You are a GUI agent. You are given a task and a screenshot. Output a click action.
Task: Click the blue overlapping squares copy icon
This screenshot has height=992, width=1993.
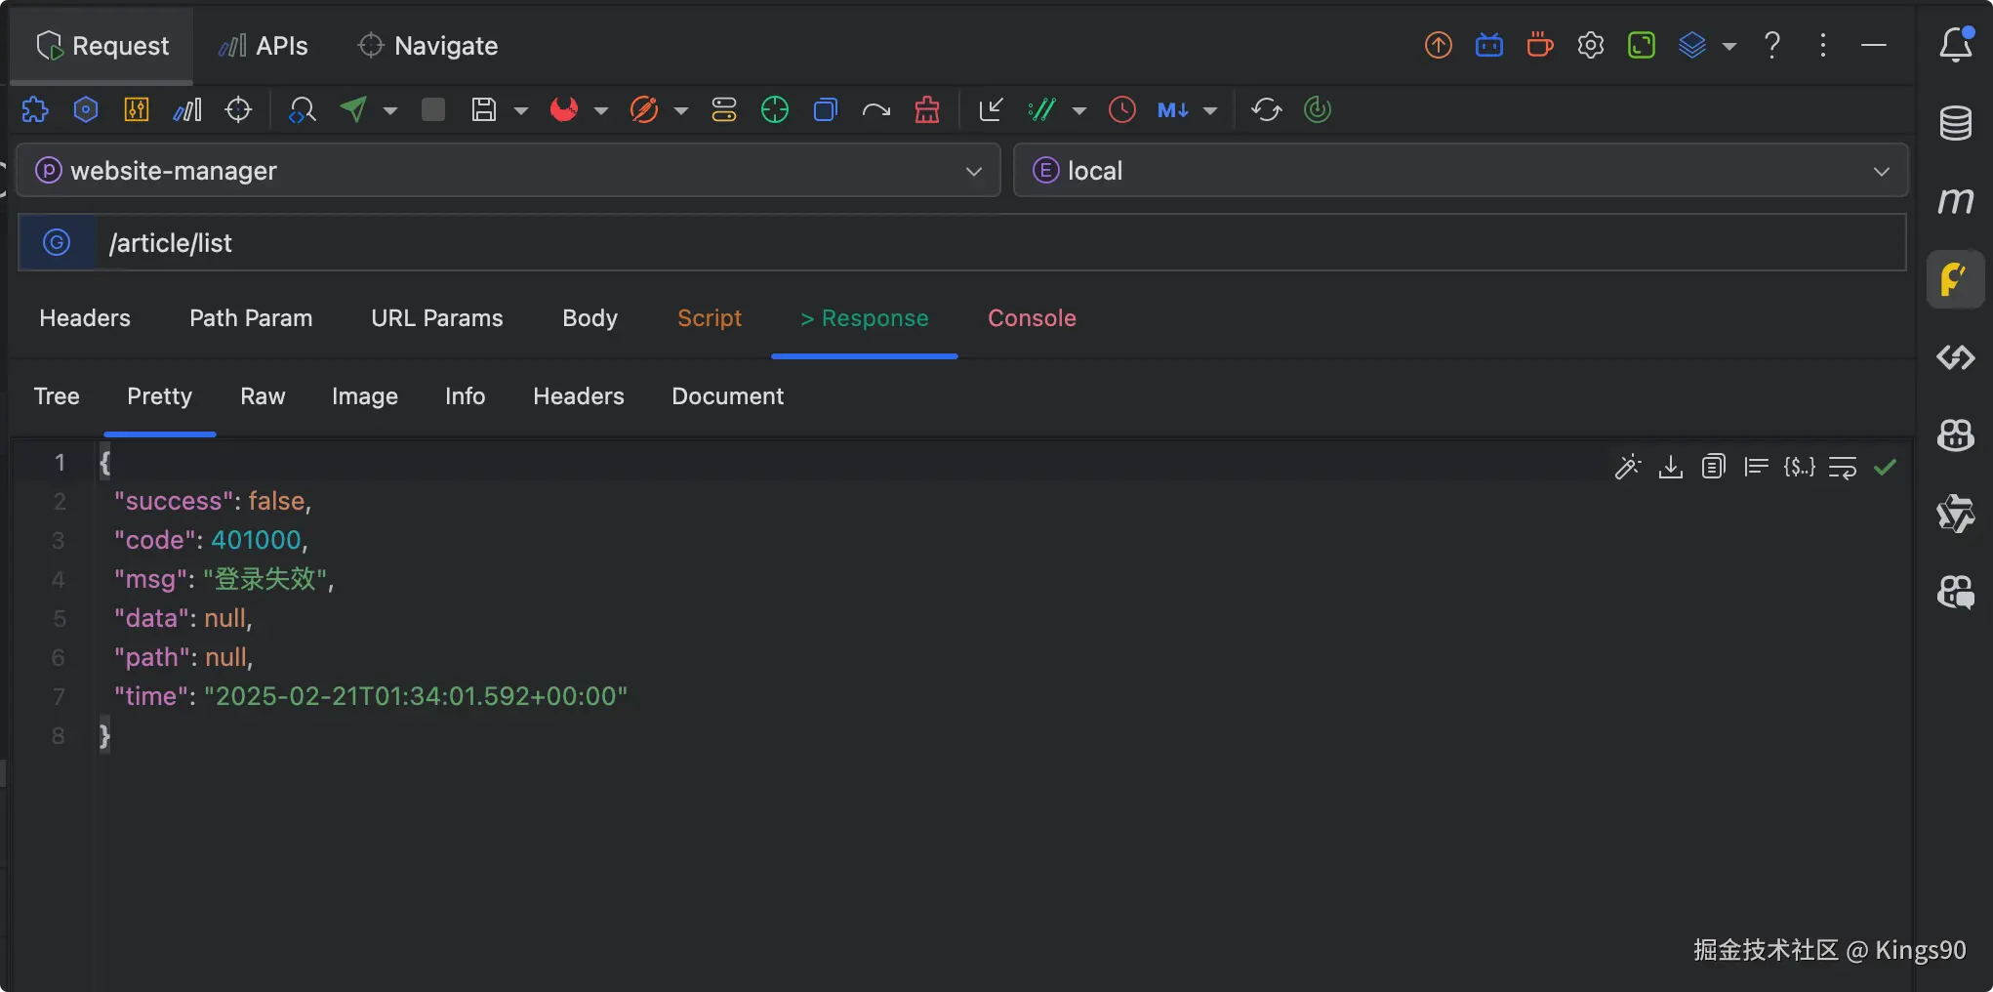pos(826,109)
